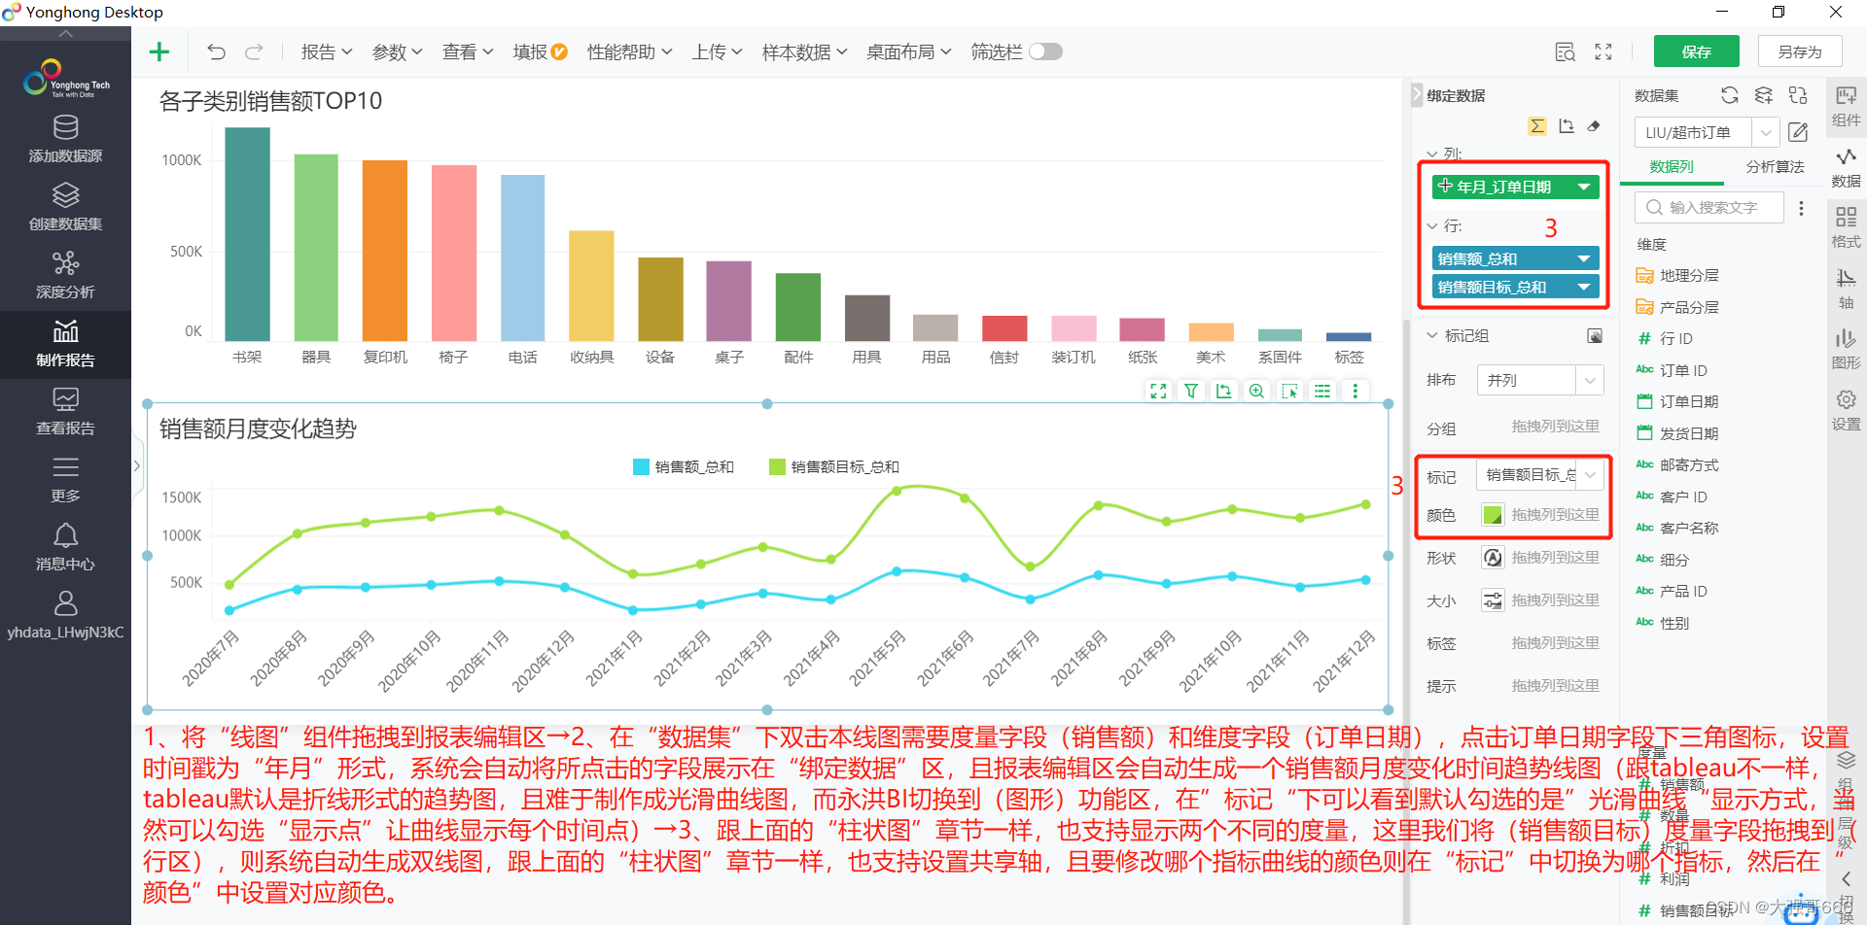Open the 参数 menu
This screenshot has width=1867, height=925.
(x=397, y=51)
